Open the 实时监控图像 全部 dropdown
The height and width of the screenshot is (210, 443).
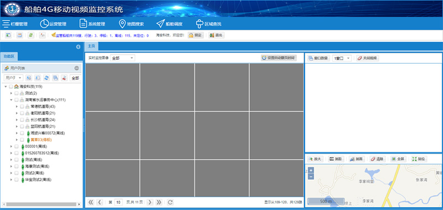point(122,58)
